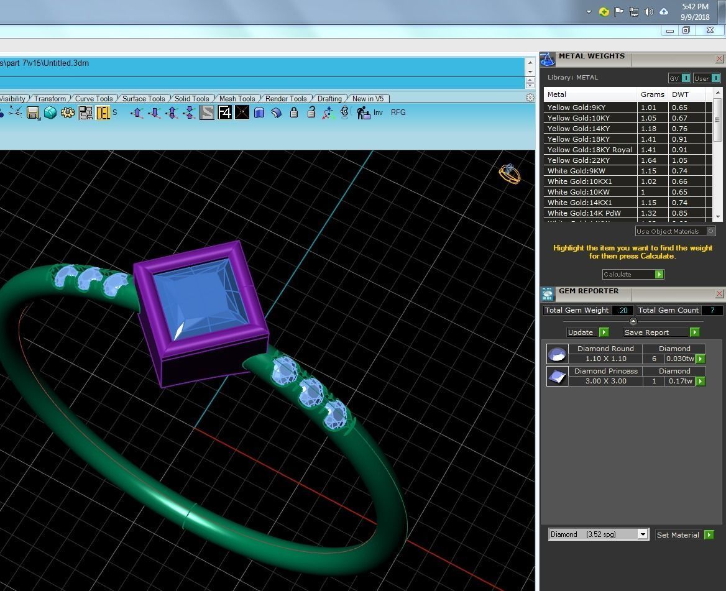Click the closed padlock Lock icon

coord(293,112)
